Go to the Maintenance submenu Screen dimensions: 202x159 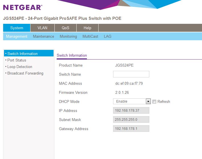pos(43,36)
